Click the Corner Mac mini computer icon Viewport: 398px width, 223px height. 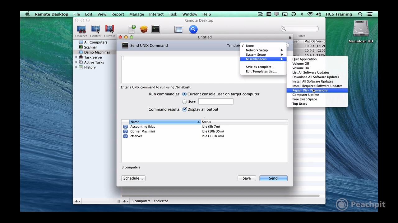[x=125, y=131]
